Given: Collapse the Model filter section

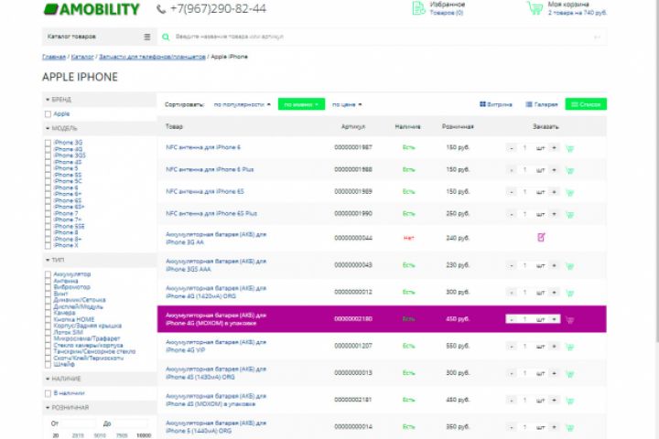Looking at the screenshot, I should tap(61, 128).
